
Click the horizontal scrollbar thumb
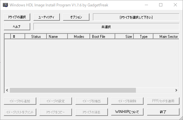pyautogui.click(x=73, y=90)
